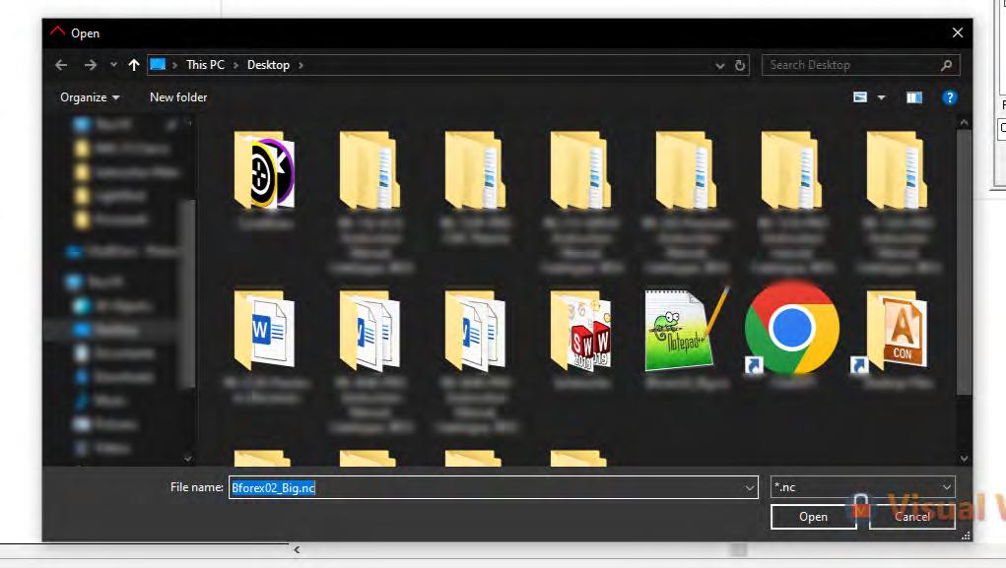Select the folder with black and yellow logo

pyautogui.click(x=265, y=171)
